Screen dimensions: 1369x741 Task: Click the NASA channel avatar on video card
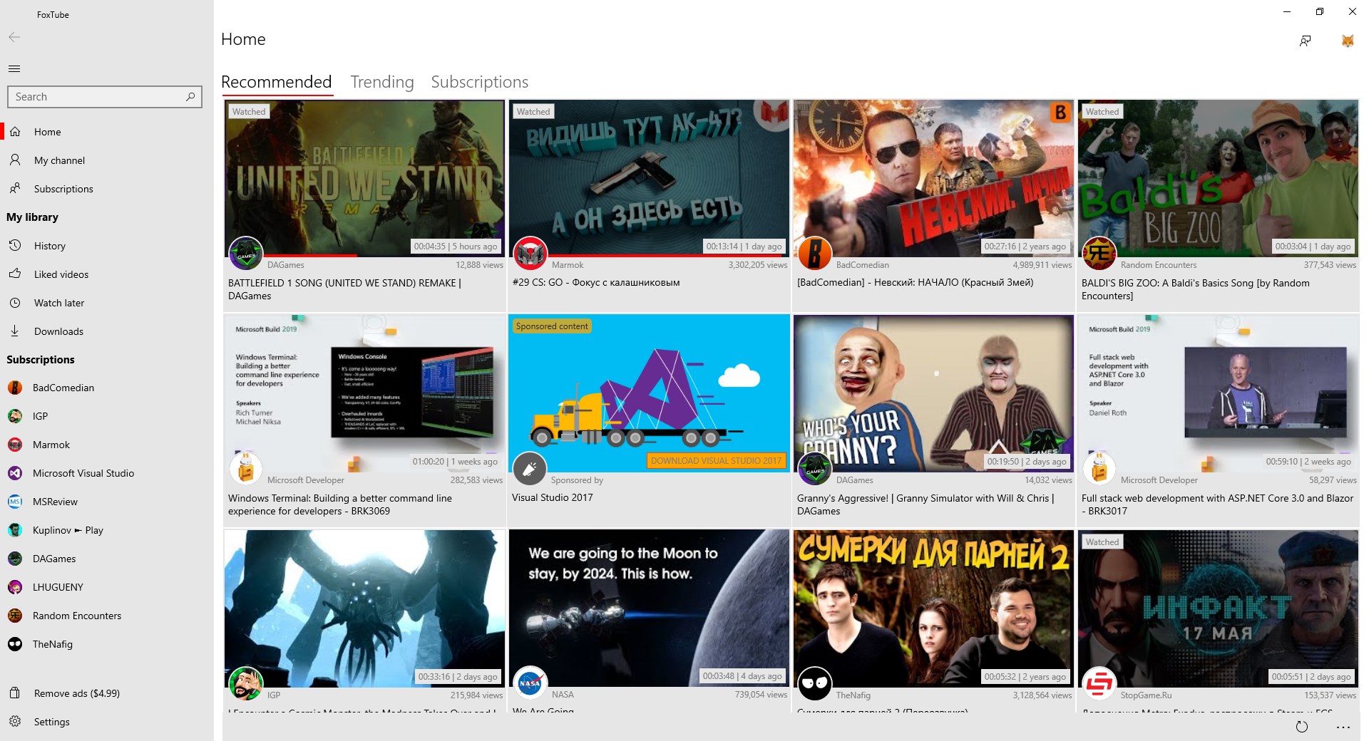point(530,683)
